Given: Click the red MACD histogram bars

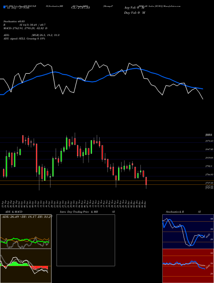Looking at the screenshot, I should [39, 268].
